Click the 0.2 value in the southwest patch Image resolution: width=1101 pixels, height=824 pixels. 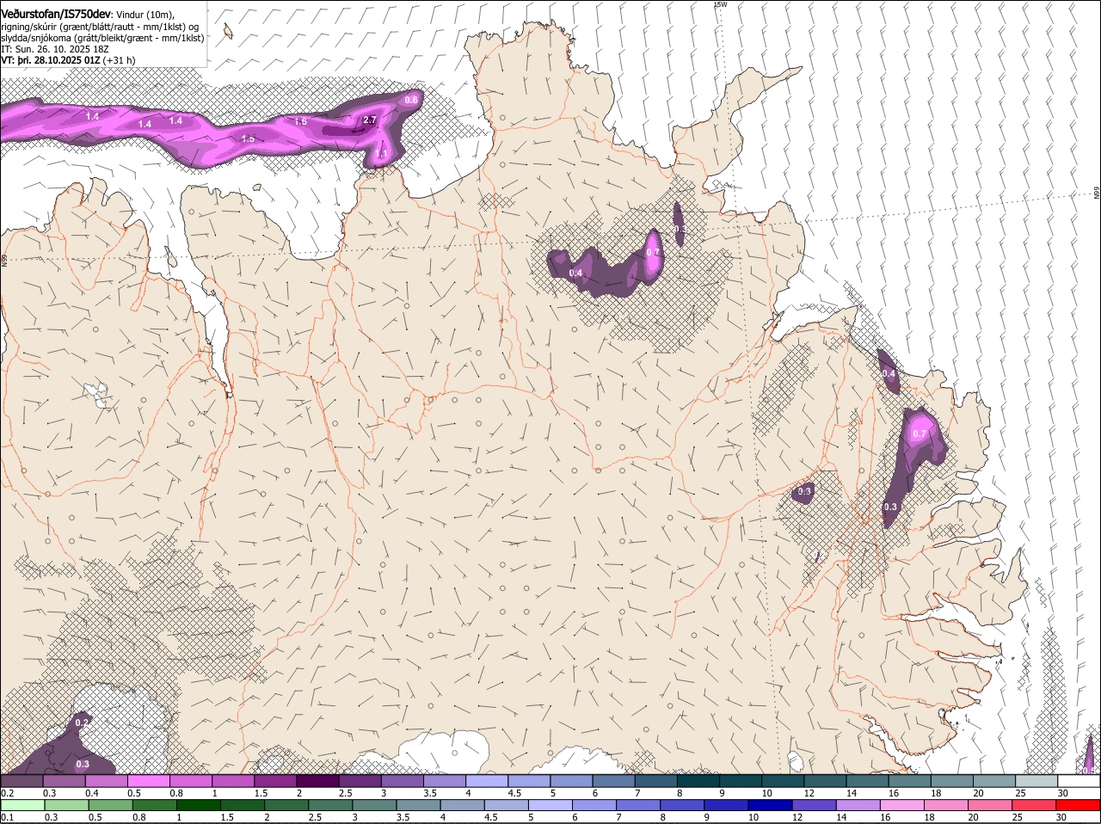click(x=83, y=722)
